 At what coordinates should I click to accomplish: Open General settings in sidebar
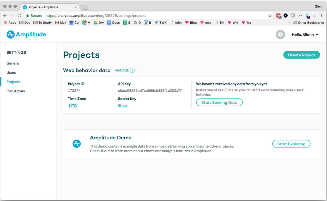[13, 63]
